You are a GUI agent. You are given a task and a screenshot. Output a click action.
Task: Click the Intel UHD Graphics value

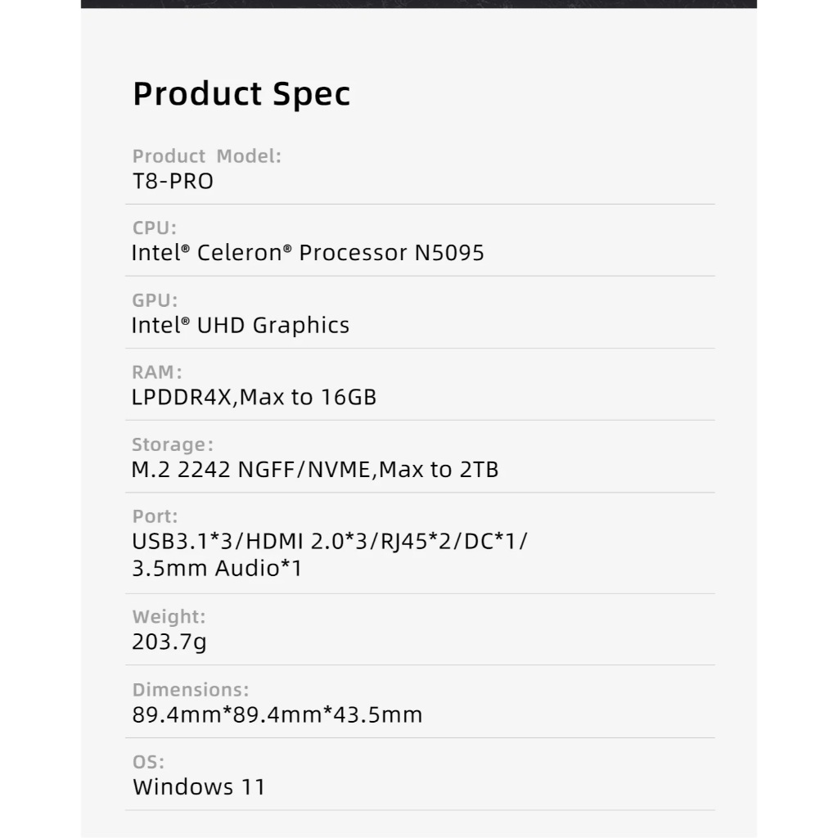point(241,326)
